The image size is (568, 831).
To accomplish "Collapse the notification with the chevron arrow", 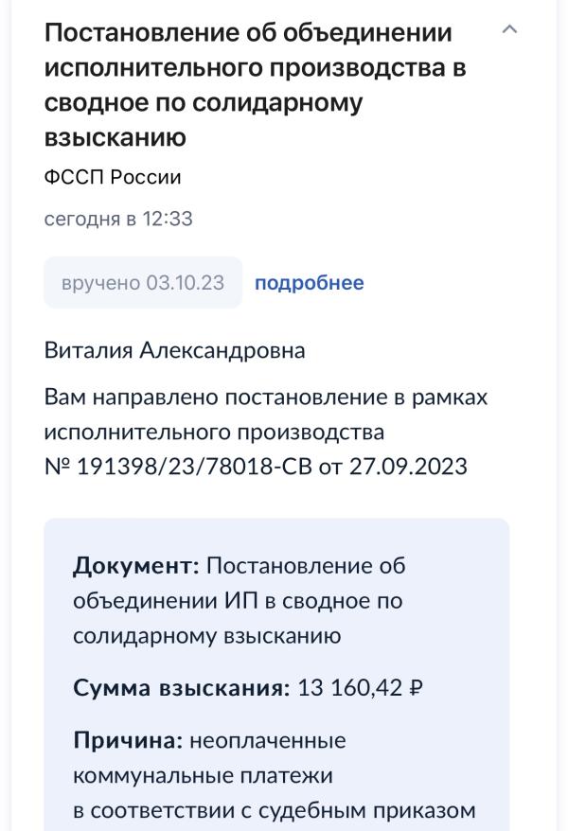I will 509,30.
